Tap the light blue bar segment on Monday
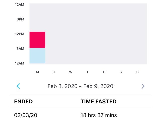The height and width of the screenshot is (129, 161). pos(37,56)
